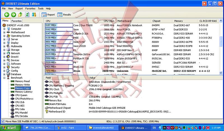Click the Windows start button
Viewport: 224px width, 131px height.
[10, 128]
